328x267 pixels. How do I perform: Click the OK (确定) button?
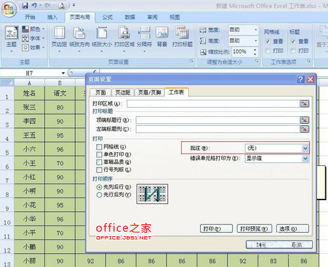tap(261, 245)
